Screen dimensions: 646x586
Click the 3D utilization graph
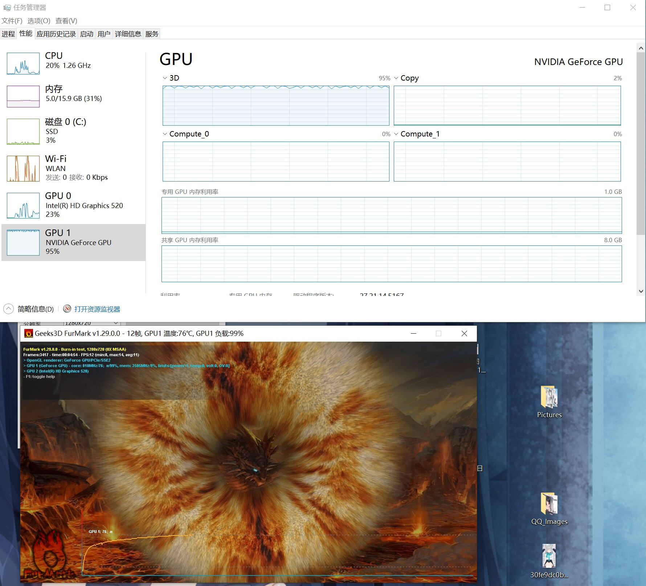tap(276, 106)
